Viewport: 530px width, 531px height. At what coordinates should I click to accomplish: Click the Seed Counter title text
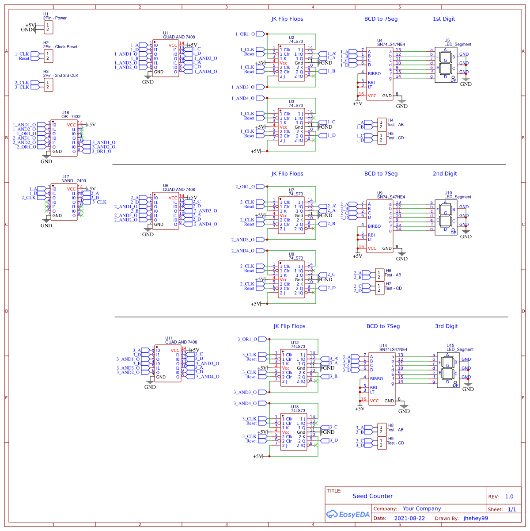coord(372,496)
